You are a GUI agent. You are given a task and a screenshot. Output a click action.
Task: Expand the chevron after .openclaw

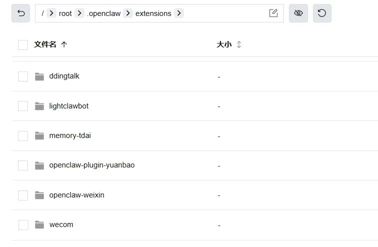[x=128, y=13]
